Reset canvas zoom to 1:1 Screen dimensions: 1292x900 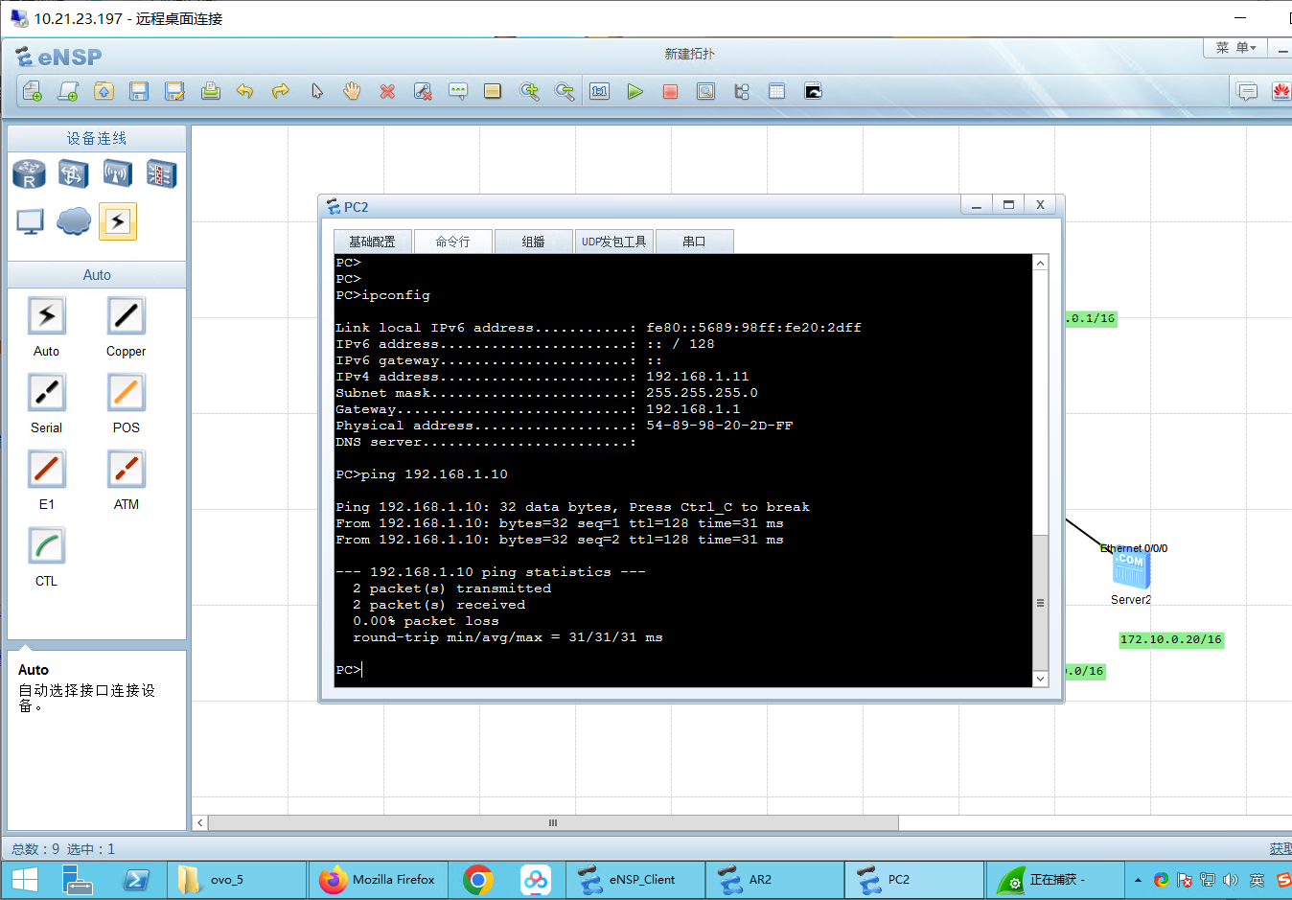[x=600, y=91]
